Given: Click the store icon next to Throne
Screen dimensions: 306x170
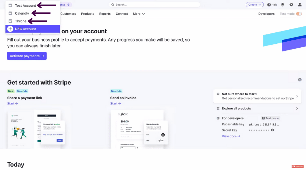Looking at the screenshot, I should pyautogui.click(x=10, y=21).
